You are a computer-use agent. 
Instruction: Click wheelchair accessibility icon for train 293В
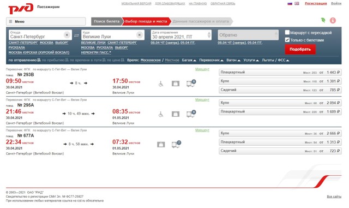click(161, 84)
